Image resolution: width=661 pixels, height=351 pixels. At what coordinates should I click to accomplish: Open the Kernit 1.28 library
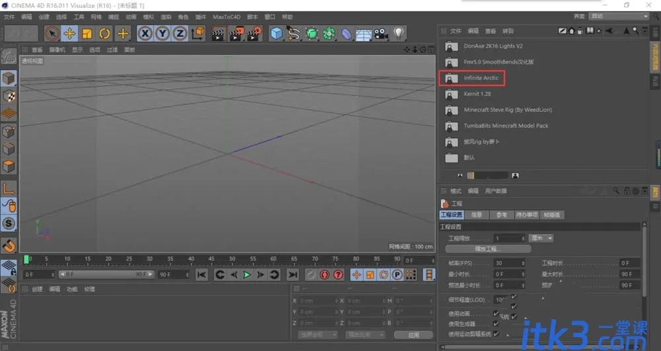[477, 94]
